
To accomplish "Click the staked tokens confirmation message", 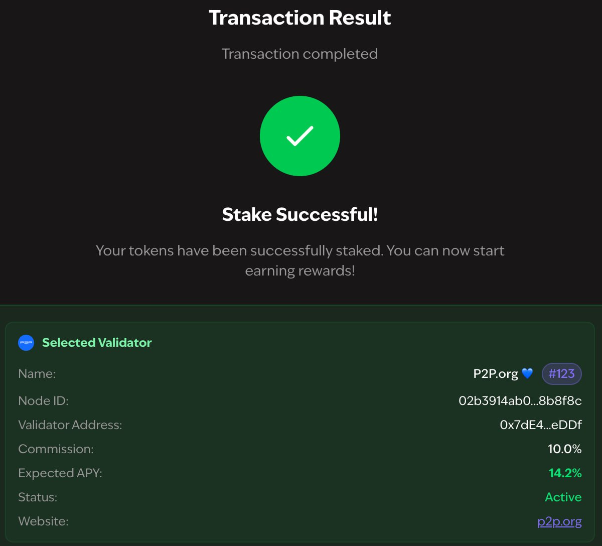I will click(x=300, y=260).
